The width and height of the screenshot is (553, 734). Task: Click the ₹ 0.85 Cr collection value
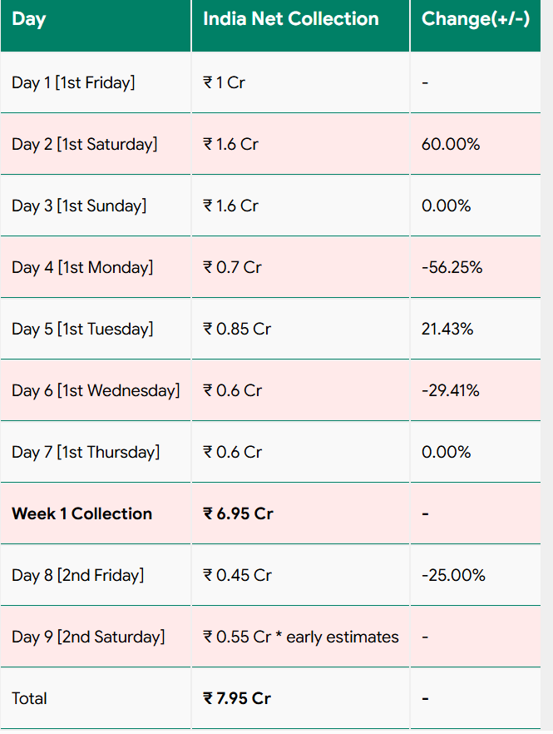coord(237,329)
